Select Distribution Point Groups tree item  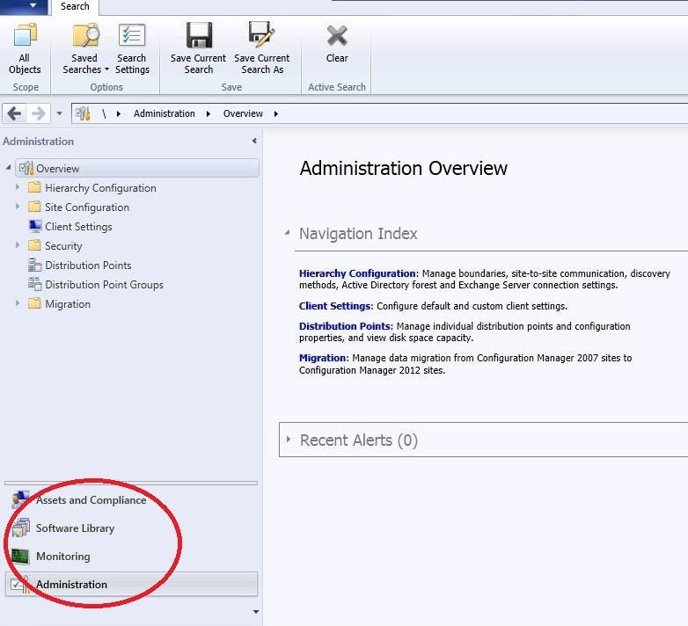click(x=104, y=285)
